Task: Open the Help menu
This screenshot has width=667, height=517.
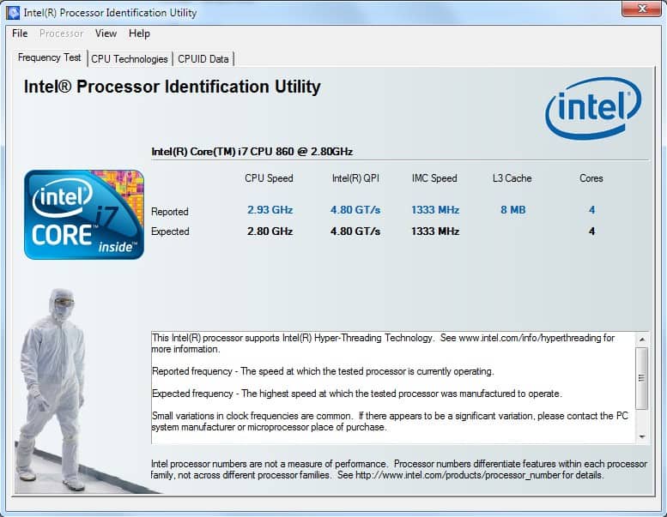Action: [x=139, y=33]
